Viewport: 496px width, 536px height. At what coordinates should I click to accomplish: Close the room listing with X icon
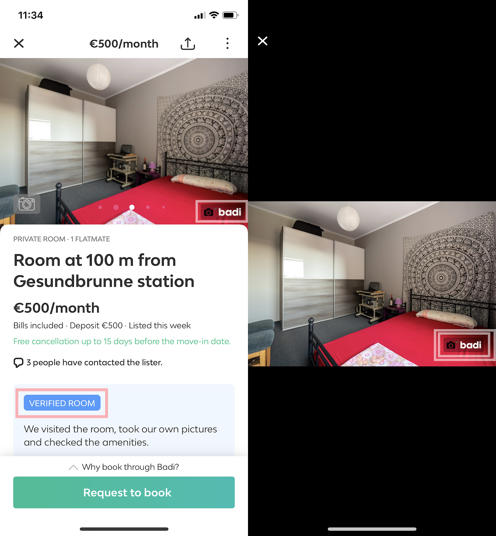[x=19, y=43]
